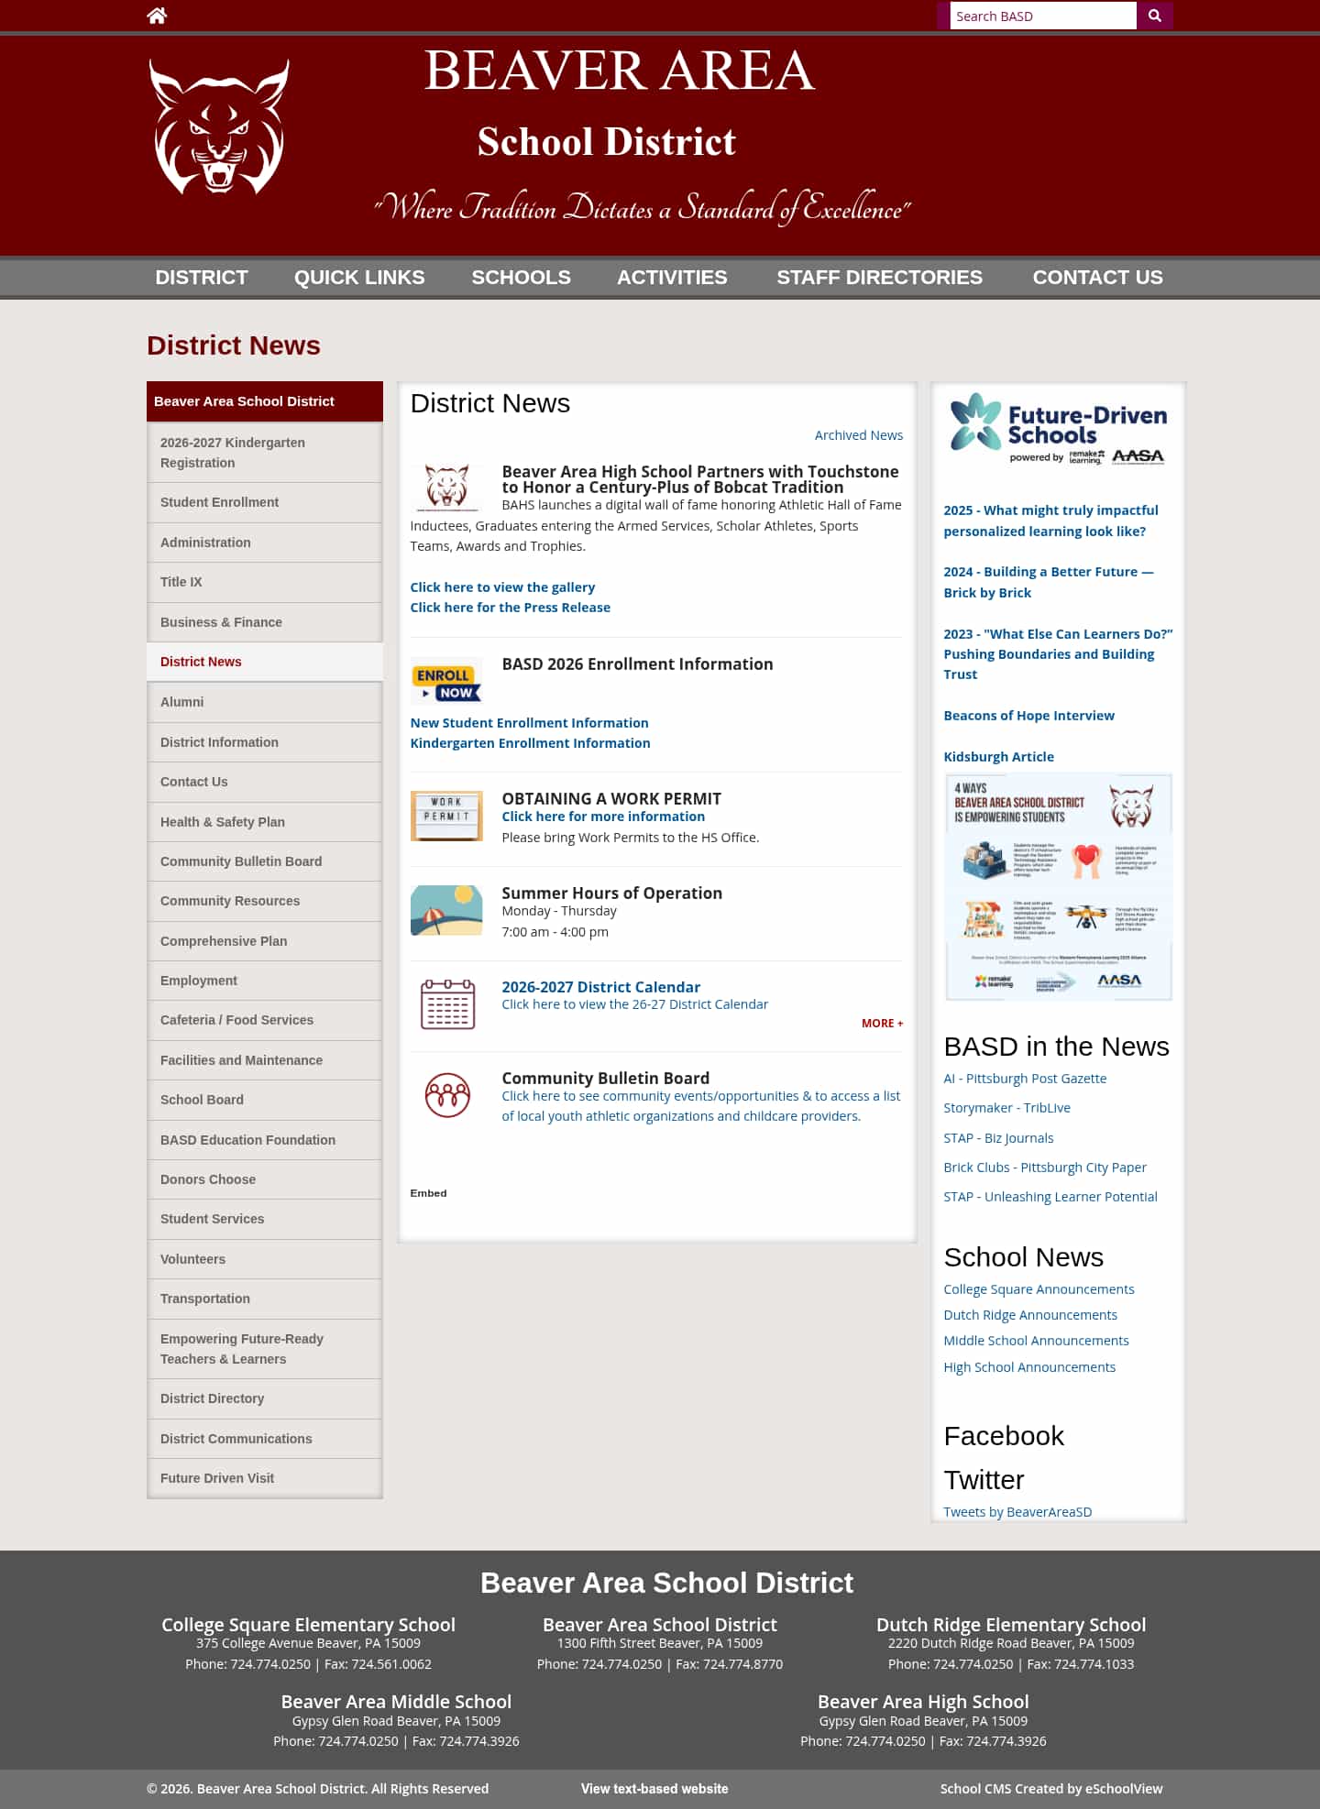
Task: Select Alumni in sidebar
Action: click(265, 702)
